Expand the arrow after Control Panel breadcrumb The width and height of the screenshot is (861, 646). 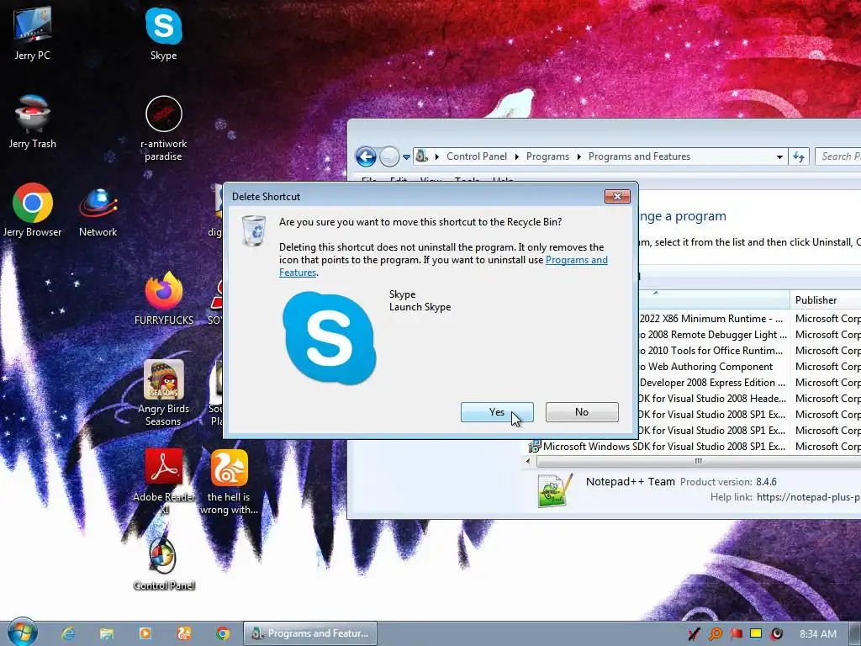click(517, 156)
